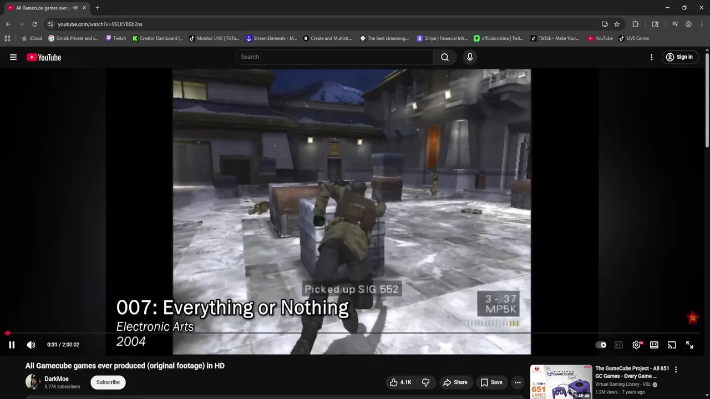This screenshot has width=710, height=399.
Task: Open the Chrome three-dot menu
Action: coord(701,24)
